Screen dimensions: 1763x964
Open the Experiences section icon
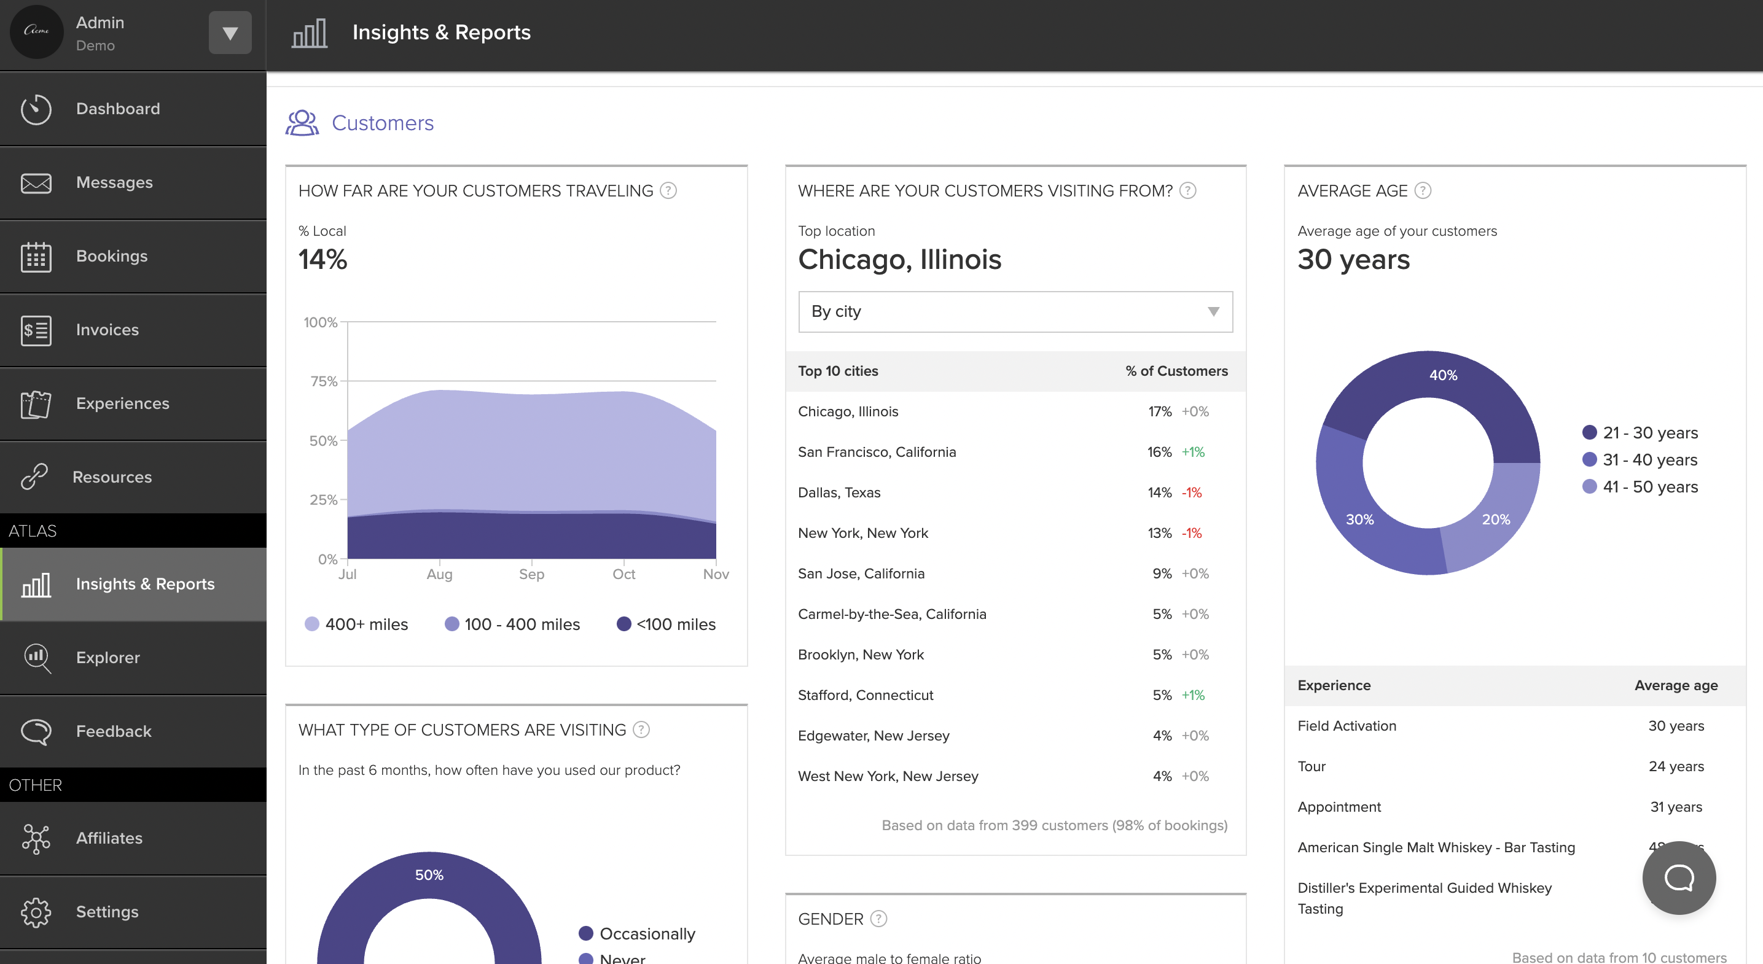tap(36, 403)
